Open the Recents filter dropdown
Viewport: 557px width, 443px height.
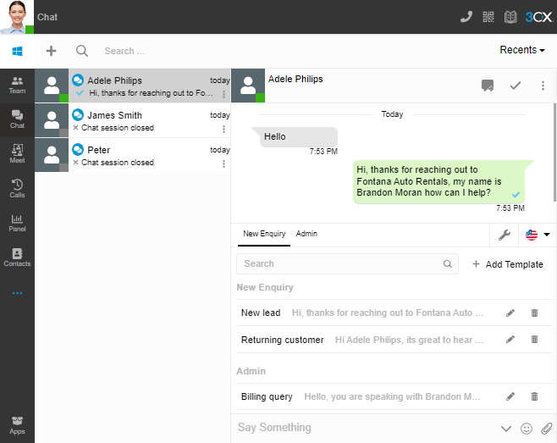(x=521, y=50)
